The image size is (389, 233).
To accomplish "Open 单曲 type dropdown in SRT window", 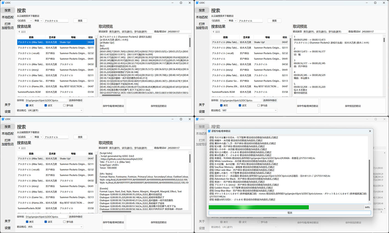I will [233, 21].
